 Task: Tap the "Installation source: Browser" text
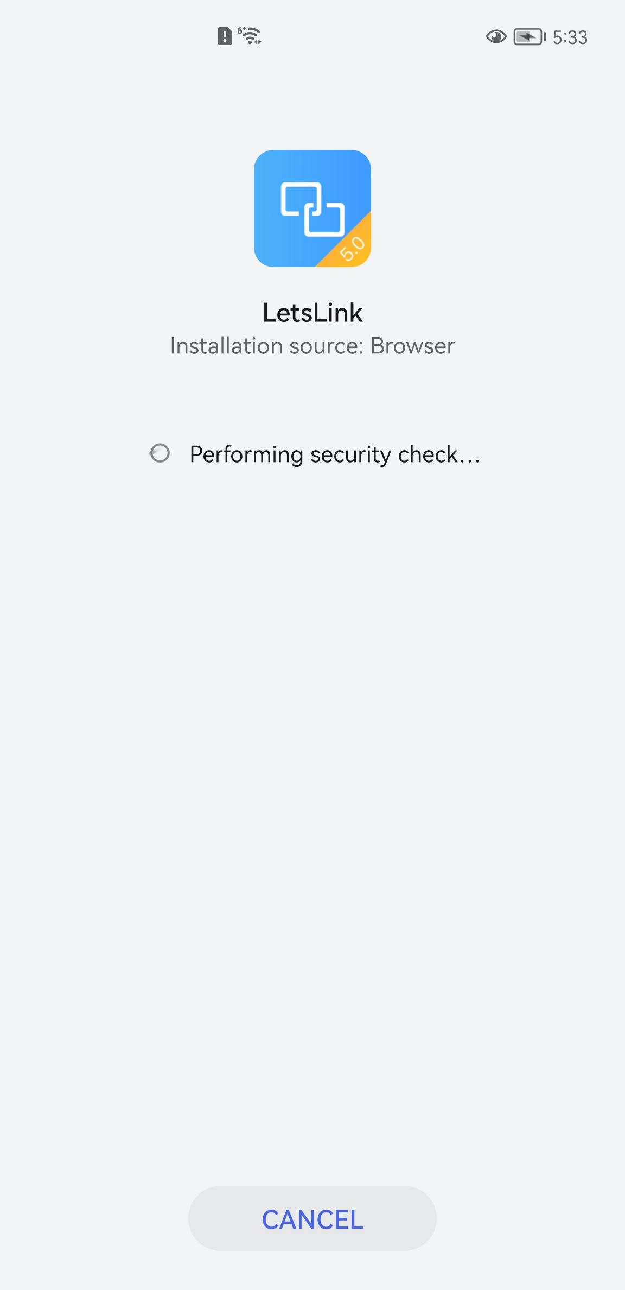312,346
